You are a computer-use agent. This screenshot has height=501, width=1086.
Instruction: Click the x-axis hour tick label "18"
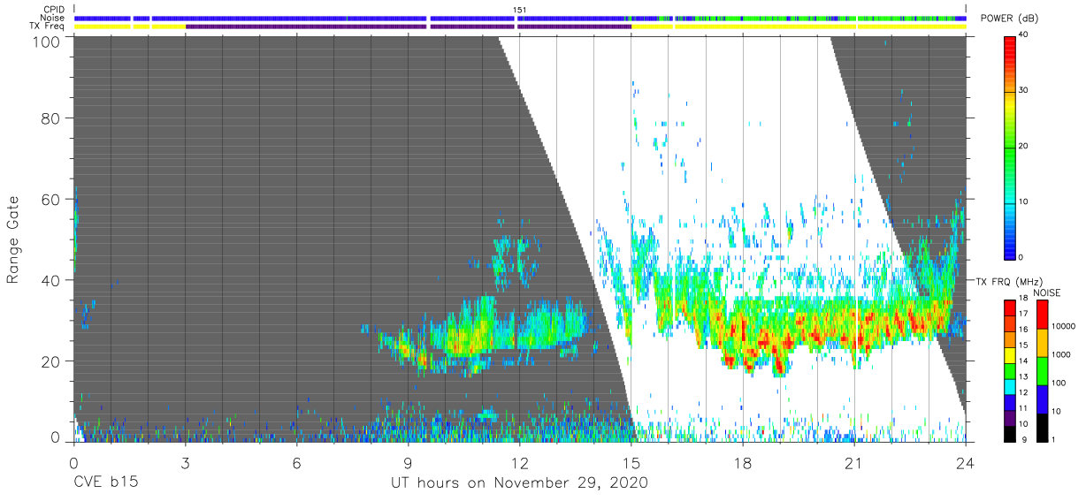point(743,463)
